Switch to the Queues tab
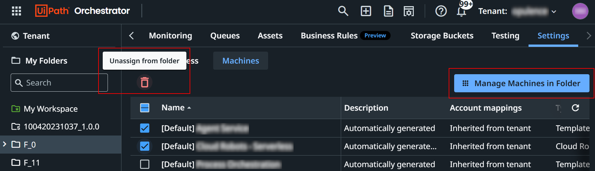Image resolution: width=595 pixels, height=171 pixels. pyautogui.click(x=225, y=35)
